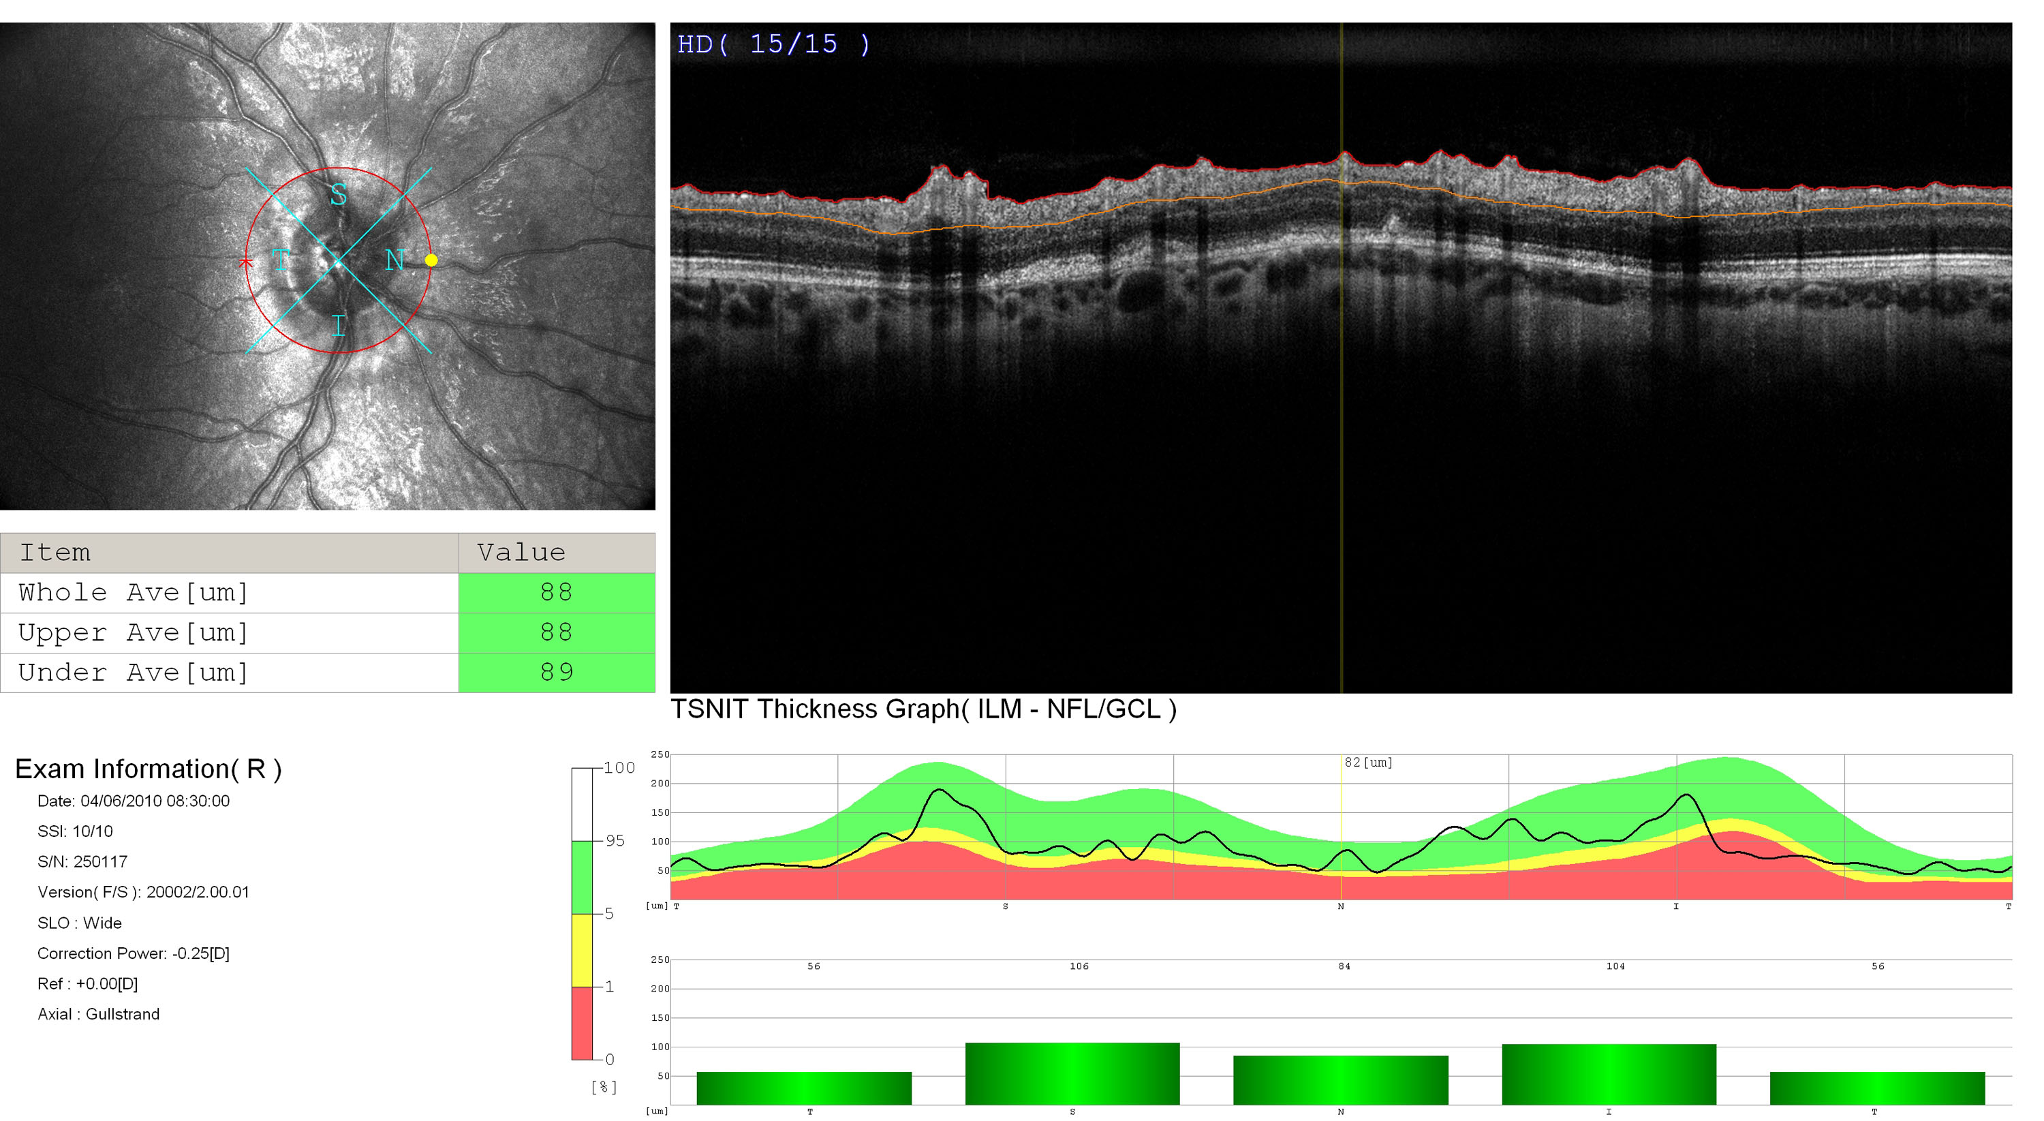
Task: Click the S sector label on the fundus image
Action: [339, 194]
